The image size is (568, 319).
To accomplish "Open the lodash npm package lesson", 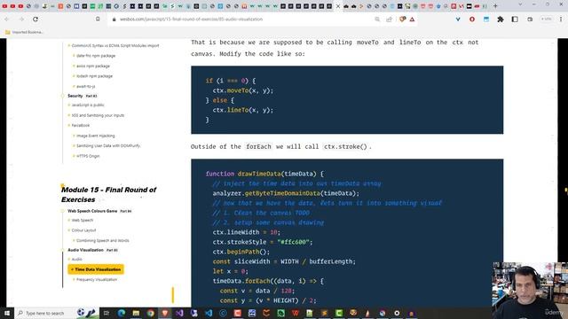I will (x=95, y=76).
